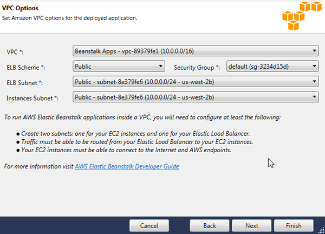Click the AWS orange cubes logo
This screenshot has height=234, width=325.
point(302,16)
